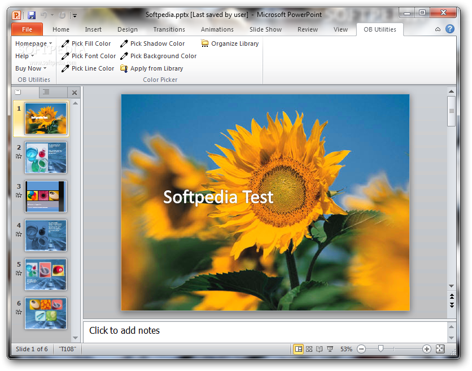Click thumbnail pane scroll down arrow
The width and height of the screenshot is (472, 371).
point(75,338)
